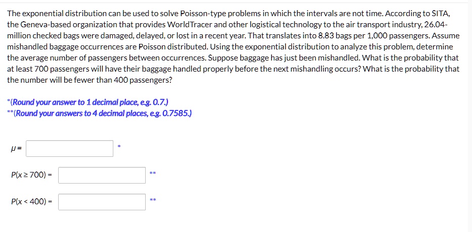
Task: Click the double asterisk beside the P(x ≥ 700) field
Action: pos(153,173)
